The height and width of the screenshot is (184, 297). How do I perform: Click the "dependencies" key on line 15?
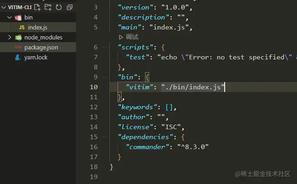[x=146, y=137]
